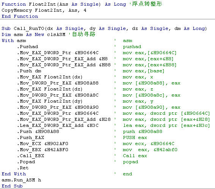Click the 'End With' line
215x189 pixels.
14,174
